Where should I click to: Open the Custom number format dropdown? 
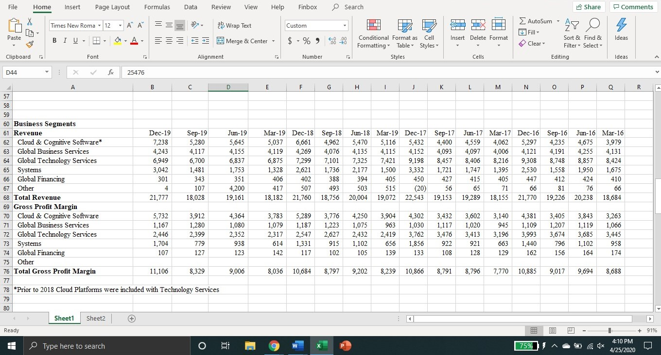click(x=345, y=26)
